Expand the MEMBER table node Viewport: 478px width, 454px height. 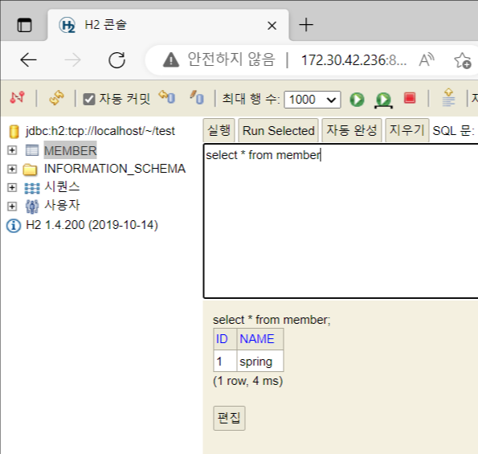[12, 150]
